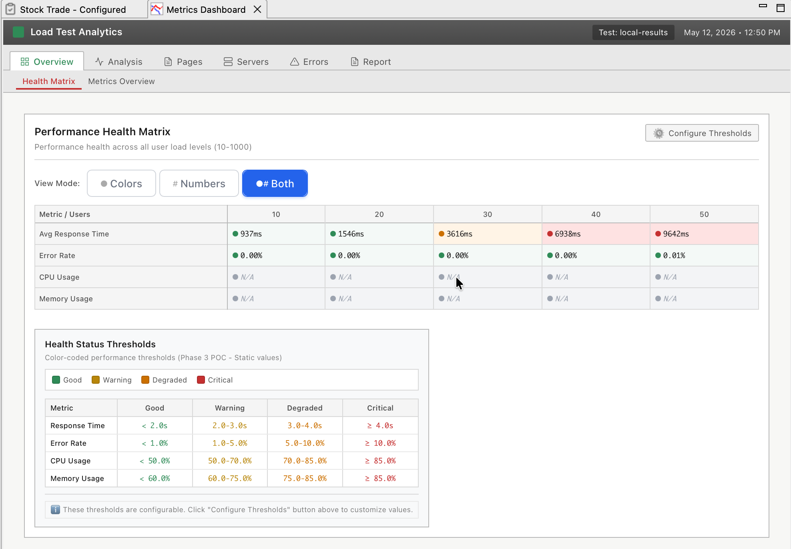The image size is (791, 549).
Task: Click the Configure Thresholds button
Action: pos(702,133)
